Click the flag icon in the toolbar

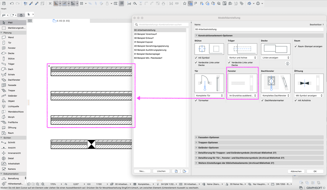196,3
